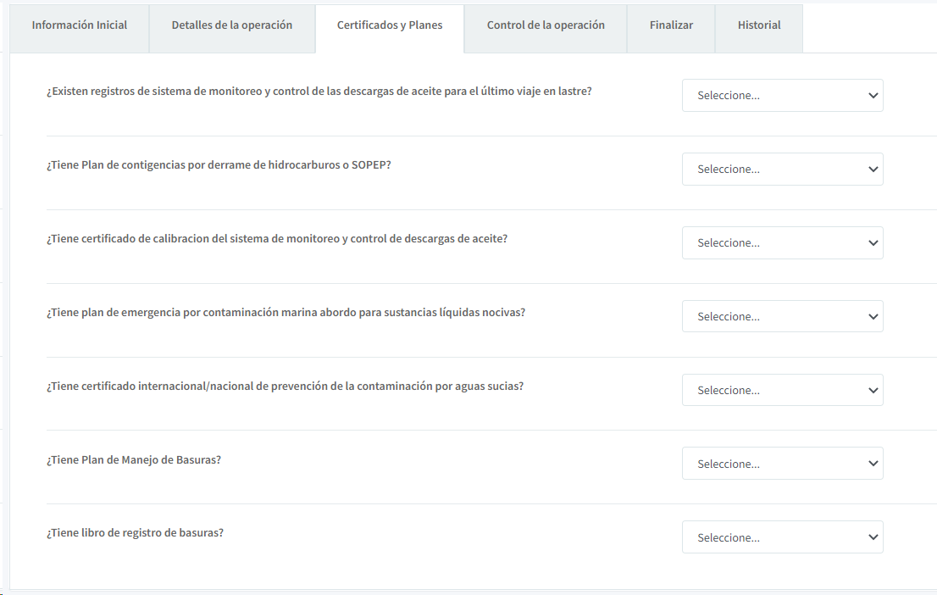The height and width of the screenshot is (595, 937).
Task: Click the libro de registro de basuras question label
Action: click(135, 534)
